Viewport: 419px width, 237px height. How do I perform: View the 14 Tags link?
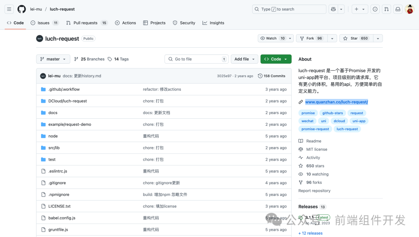pos(118,59)
